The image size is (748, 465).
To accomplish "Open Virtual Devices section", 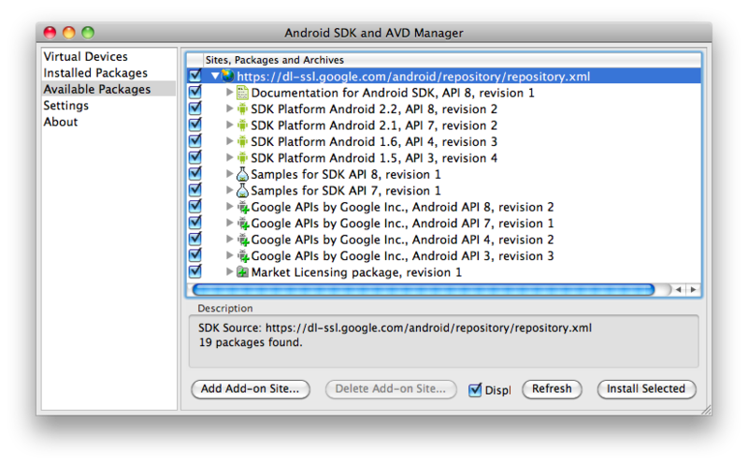I will 86,56.
